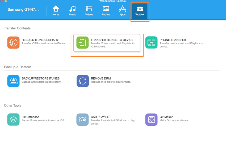Click the Car Playlist android icon
The width and height of the screenshot is (226, 150).
(82, 120)
